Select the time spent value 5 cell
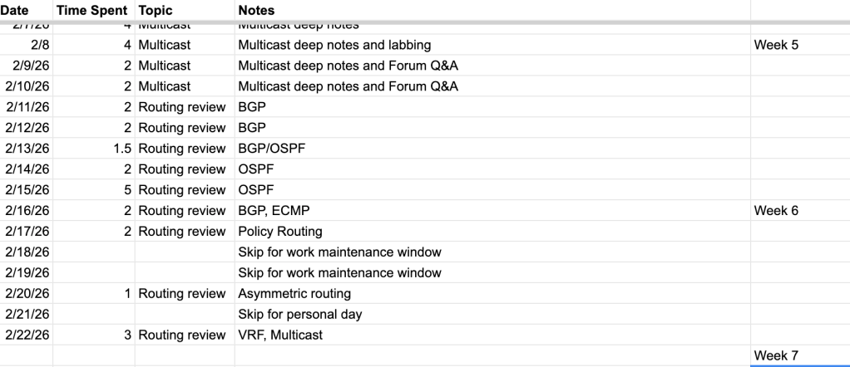 point(126,190)
